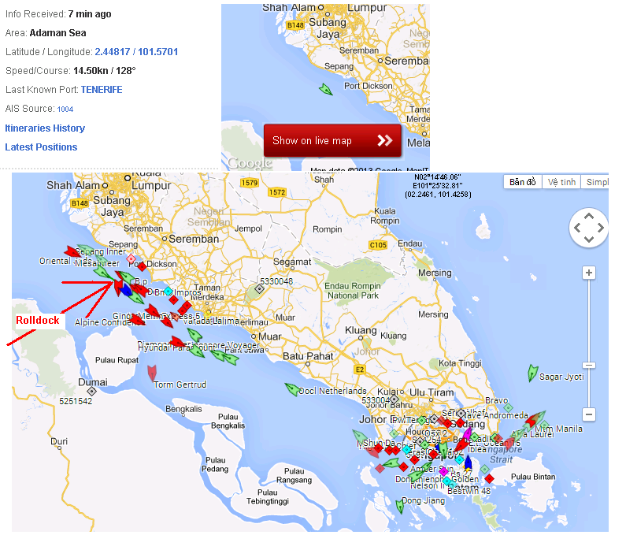The width and height of the screenshot is (626, 535).
Task: Zoom out with the minus button
Action: pos(589,414)
